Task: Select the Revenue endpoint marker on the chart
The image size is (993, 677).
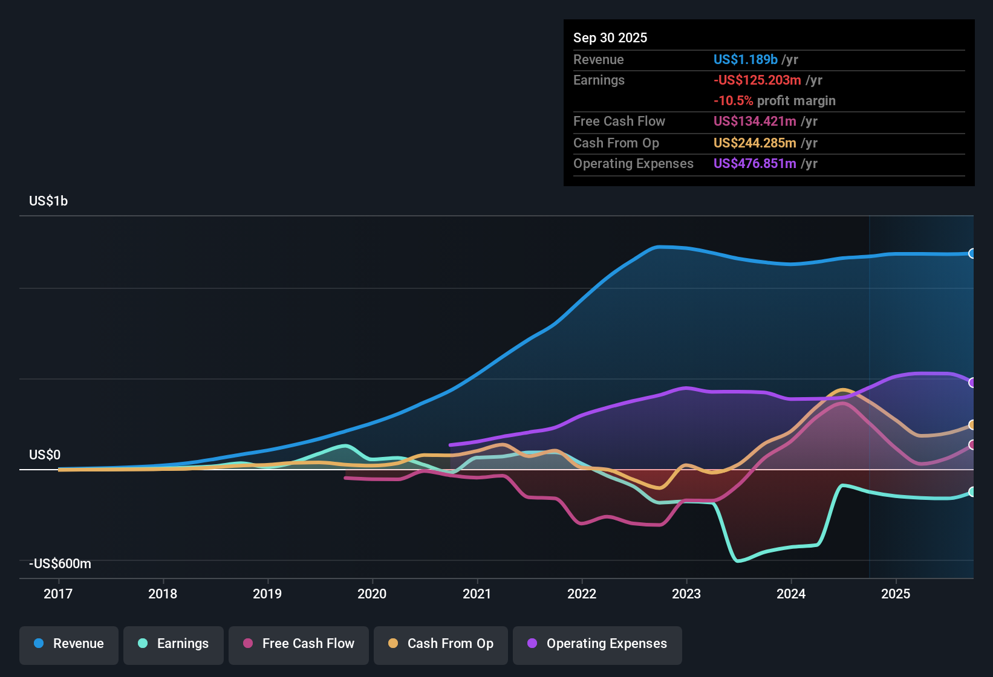Action: [972, 254]
